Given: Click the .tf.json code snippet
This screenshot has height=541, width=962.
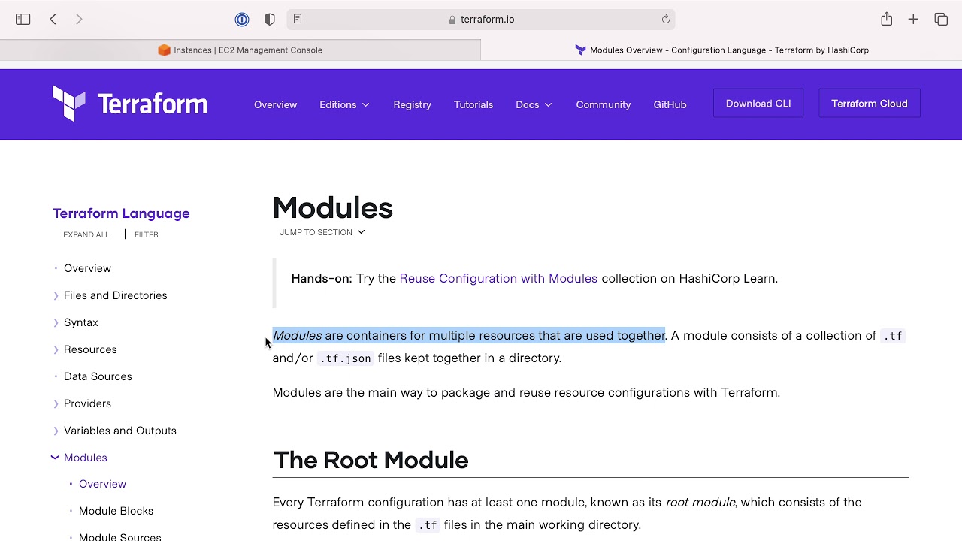Looking at the screenshot, I should [x=345, y=358].
